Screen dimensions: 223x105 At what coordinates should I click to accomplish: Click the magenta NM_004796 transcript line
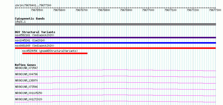115,76
